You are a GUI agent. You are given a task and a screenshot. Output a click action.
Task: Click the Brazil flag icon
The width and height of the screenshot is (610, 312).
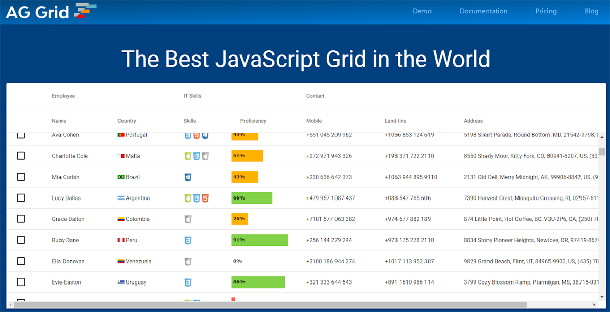pyautogui.click(x=121, y=177)
